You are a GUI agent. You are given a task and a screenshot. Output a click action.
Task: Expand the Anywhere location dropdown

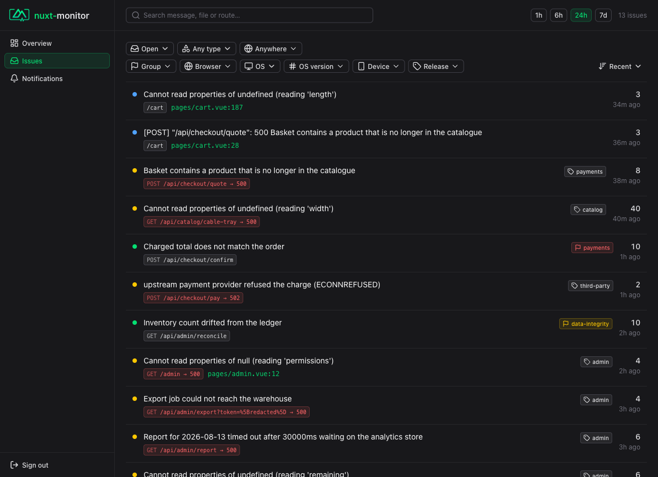click(270, 49)
